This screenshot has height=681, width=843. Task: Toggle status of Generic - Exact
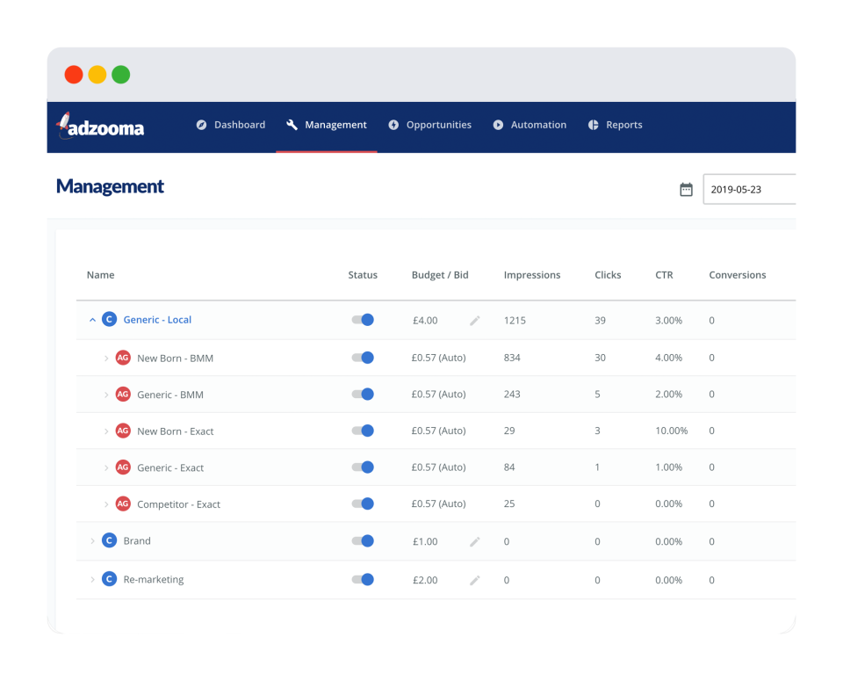pyautogui.click(x=363, y=467)
